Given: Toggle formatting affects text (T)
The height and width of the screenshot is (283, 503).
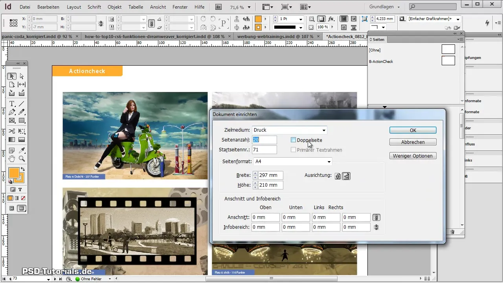Looking at the screenshot, I should (x=20, y=189).
